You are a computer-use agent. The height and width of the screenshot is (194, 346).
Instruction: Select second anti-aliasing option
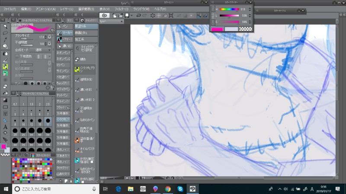[32, 83]
